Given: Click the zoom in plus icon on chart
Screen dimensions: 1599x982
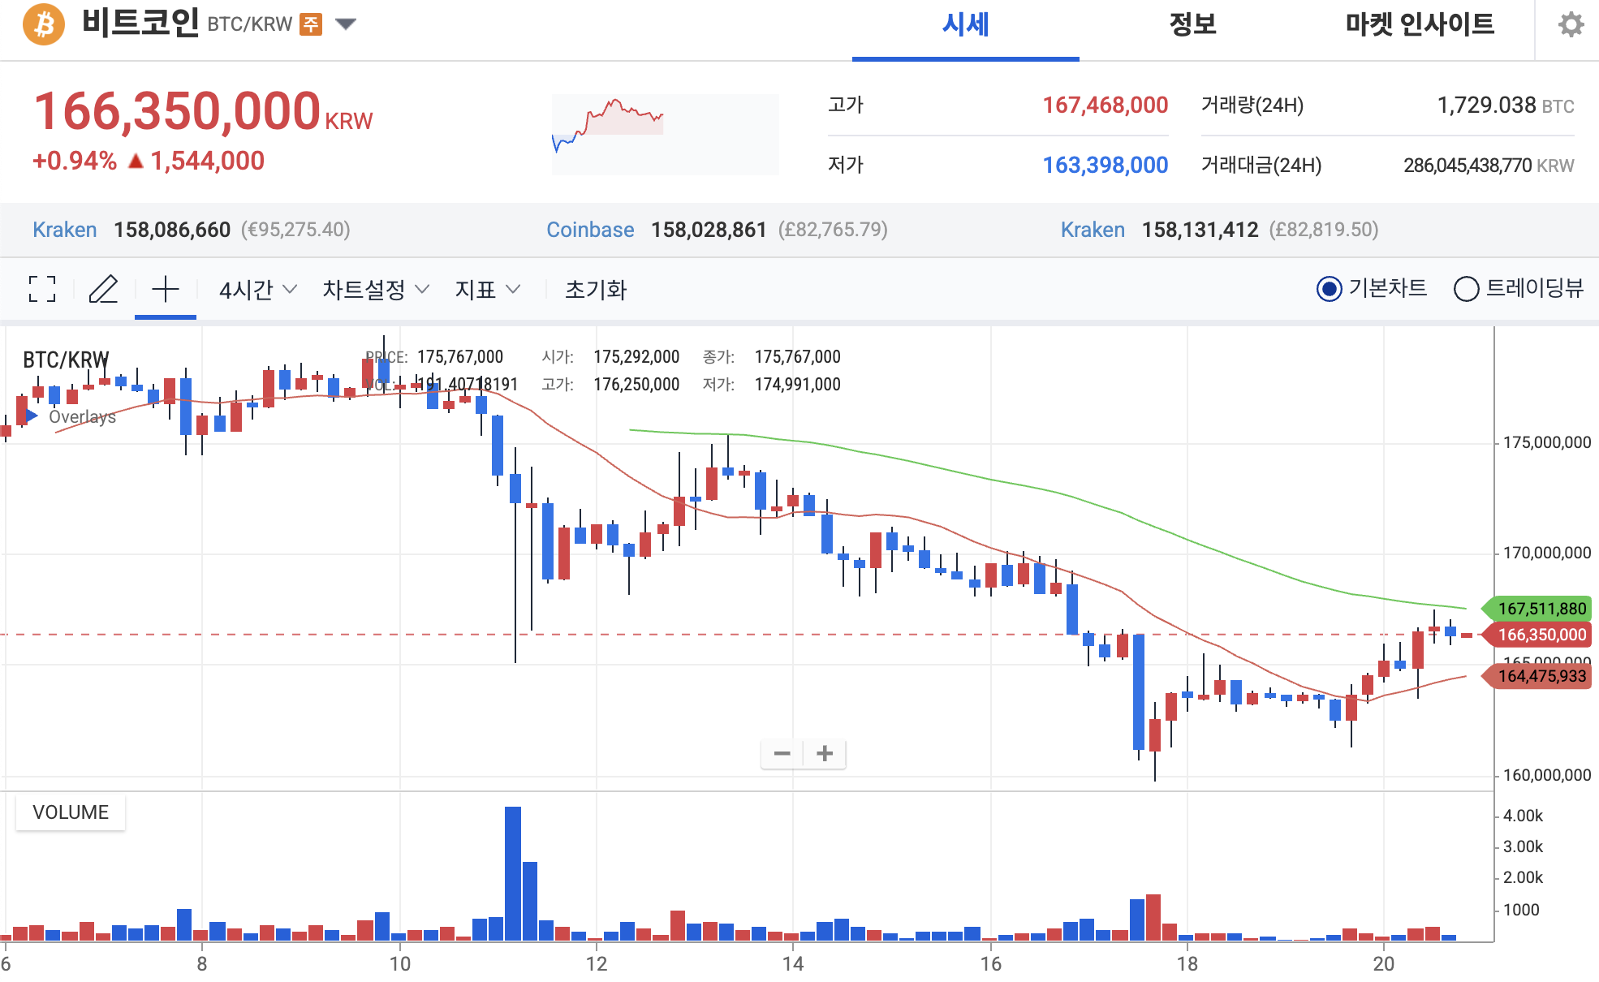Looking at the screenshot, I should click(x=825, y=753).
